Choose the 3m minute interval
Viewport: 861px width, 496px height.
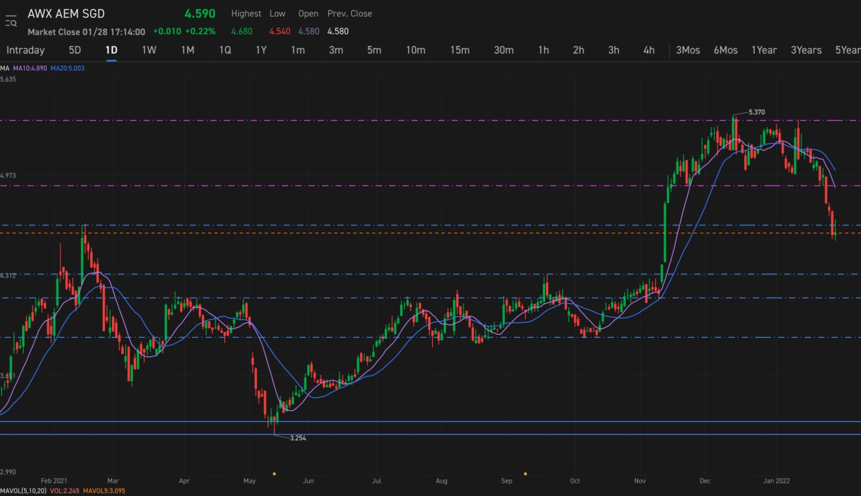(x=336, y=50)
